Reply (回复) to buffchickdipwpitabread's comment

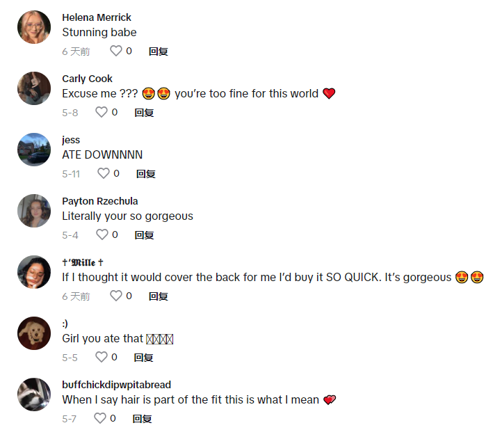[x=142, y=418]
